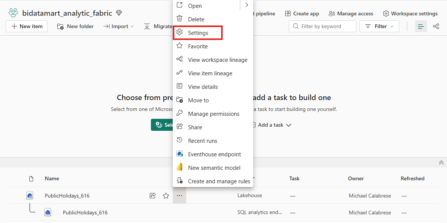447x223 pixels.
Task: Click the diamond premium capacity icon
Action: click(119, 13)
